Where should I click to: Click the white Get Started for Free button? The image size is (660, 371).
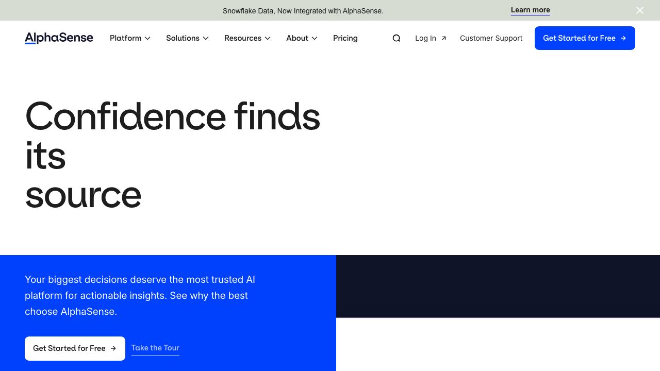coord(75,348)
